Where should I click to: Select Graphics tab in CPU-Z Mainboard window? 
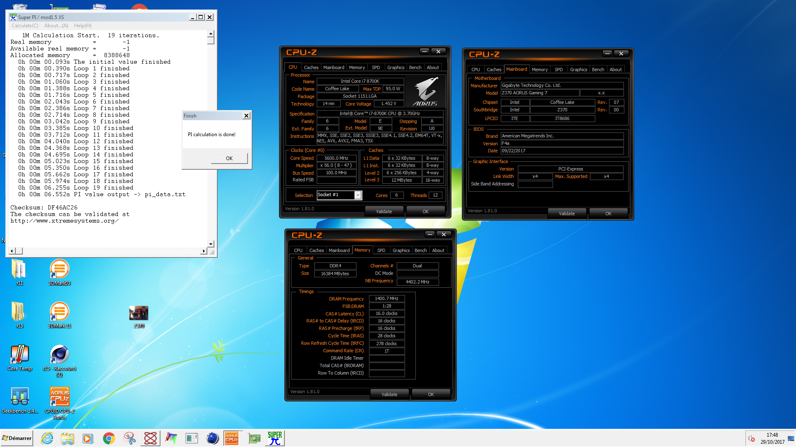point(578,70)
